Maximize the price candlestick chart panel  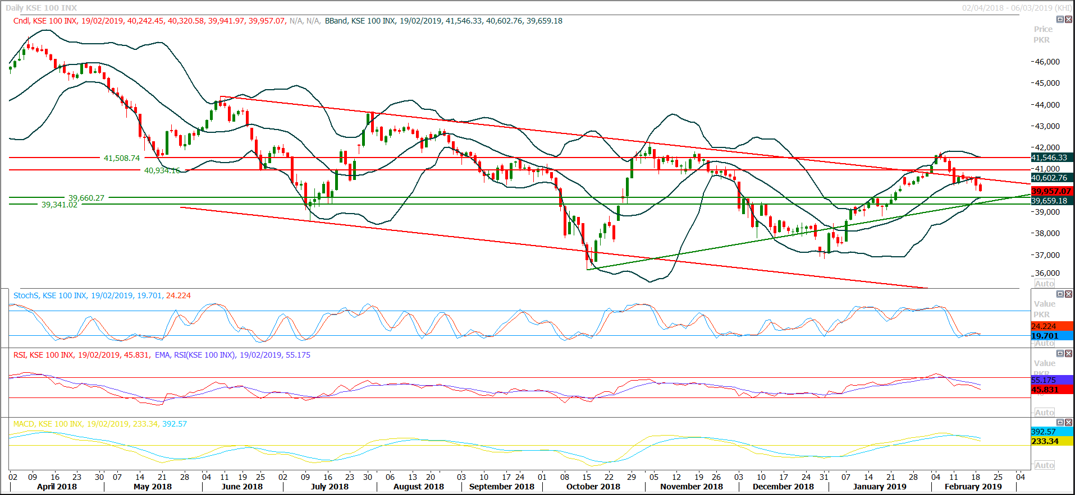pos(1060,20)
